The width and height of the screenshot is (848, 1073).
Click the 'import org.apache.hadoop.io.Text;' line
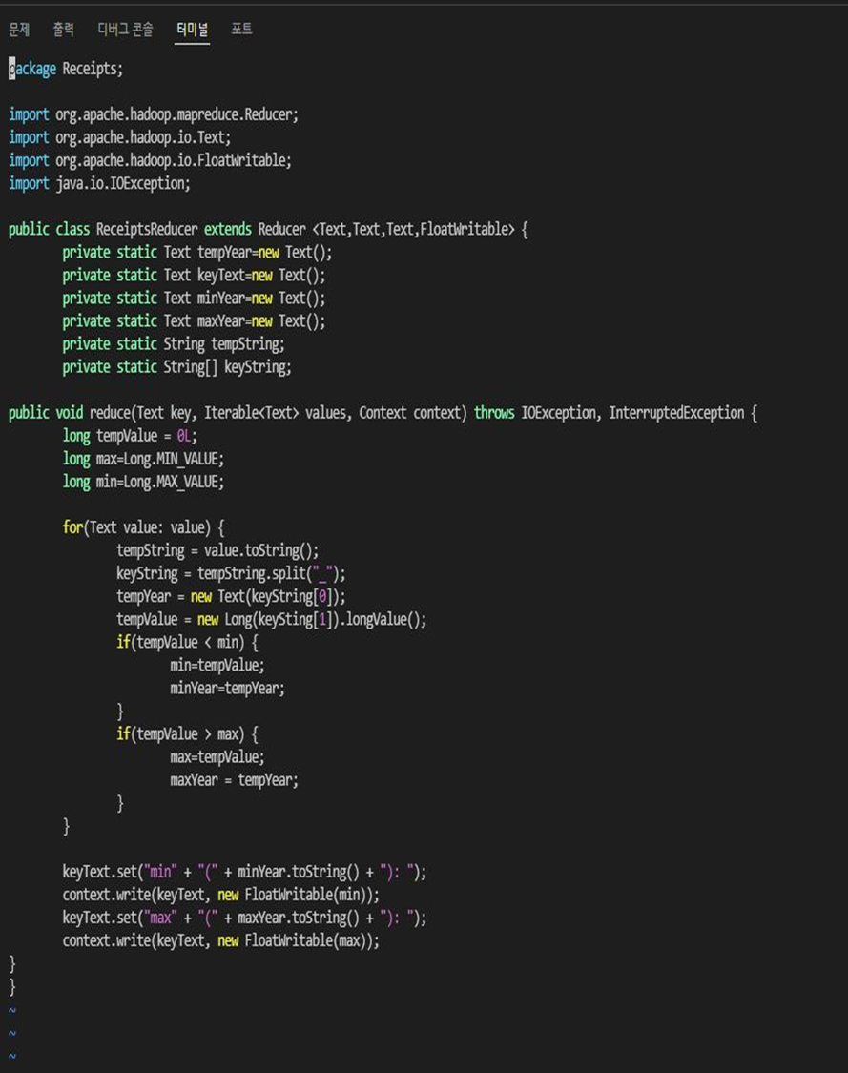[120, 137]
